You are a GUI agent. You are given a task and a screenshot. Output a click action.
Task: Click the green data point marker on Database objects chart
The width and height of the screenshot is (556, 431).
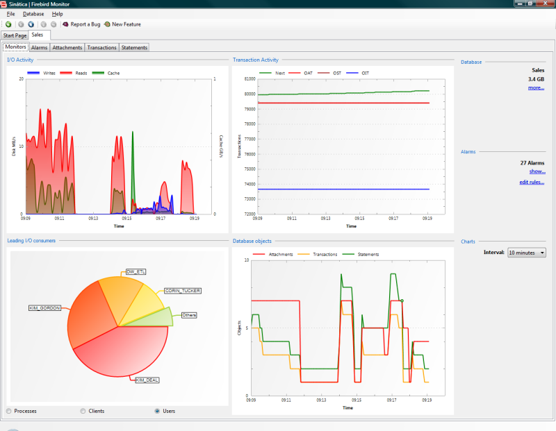[402, 301]
